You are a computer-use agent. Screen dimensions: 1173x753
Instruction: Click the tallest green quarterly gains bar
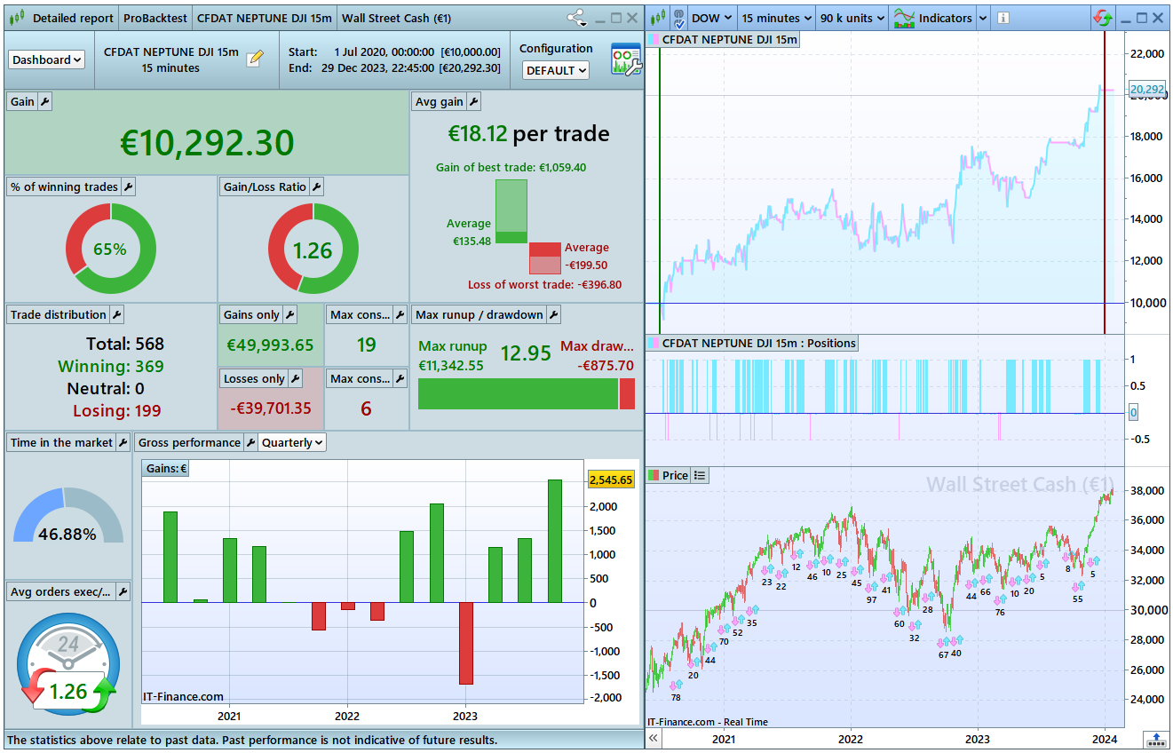(x=555, y=542)
